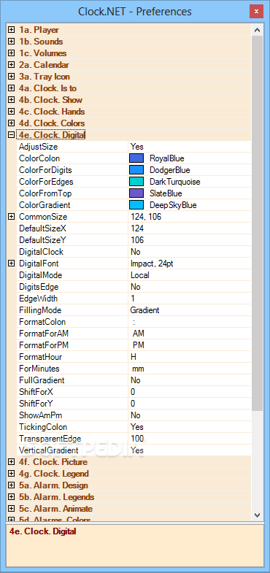The width and height of the screenshot is (270, 573).
Task: Click the DeepSkyBlue swatch for ColorGradient
Action: pos(136,205)
